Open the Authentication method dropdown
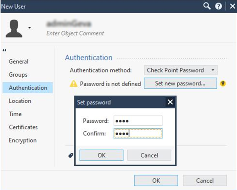237x190 pixels. pyautogui.click(x=181, y=70)
